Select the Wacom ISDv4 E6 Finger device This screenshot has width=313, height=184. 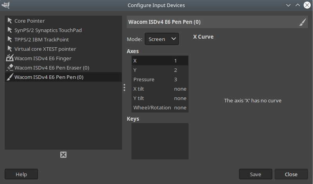coord(63,58)
